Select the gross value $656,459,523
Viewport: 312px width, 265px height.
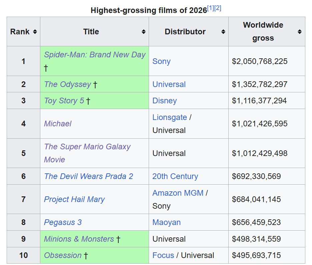[x=256, y=222]
